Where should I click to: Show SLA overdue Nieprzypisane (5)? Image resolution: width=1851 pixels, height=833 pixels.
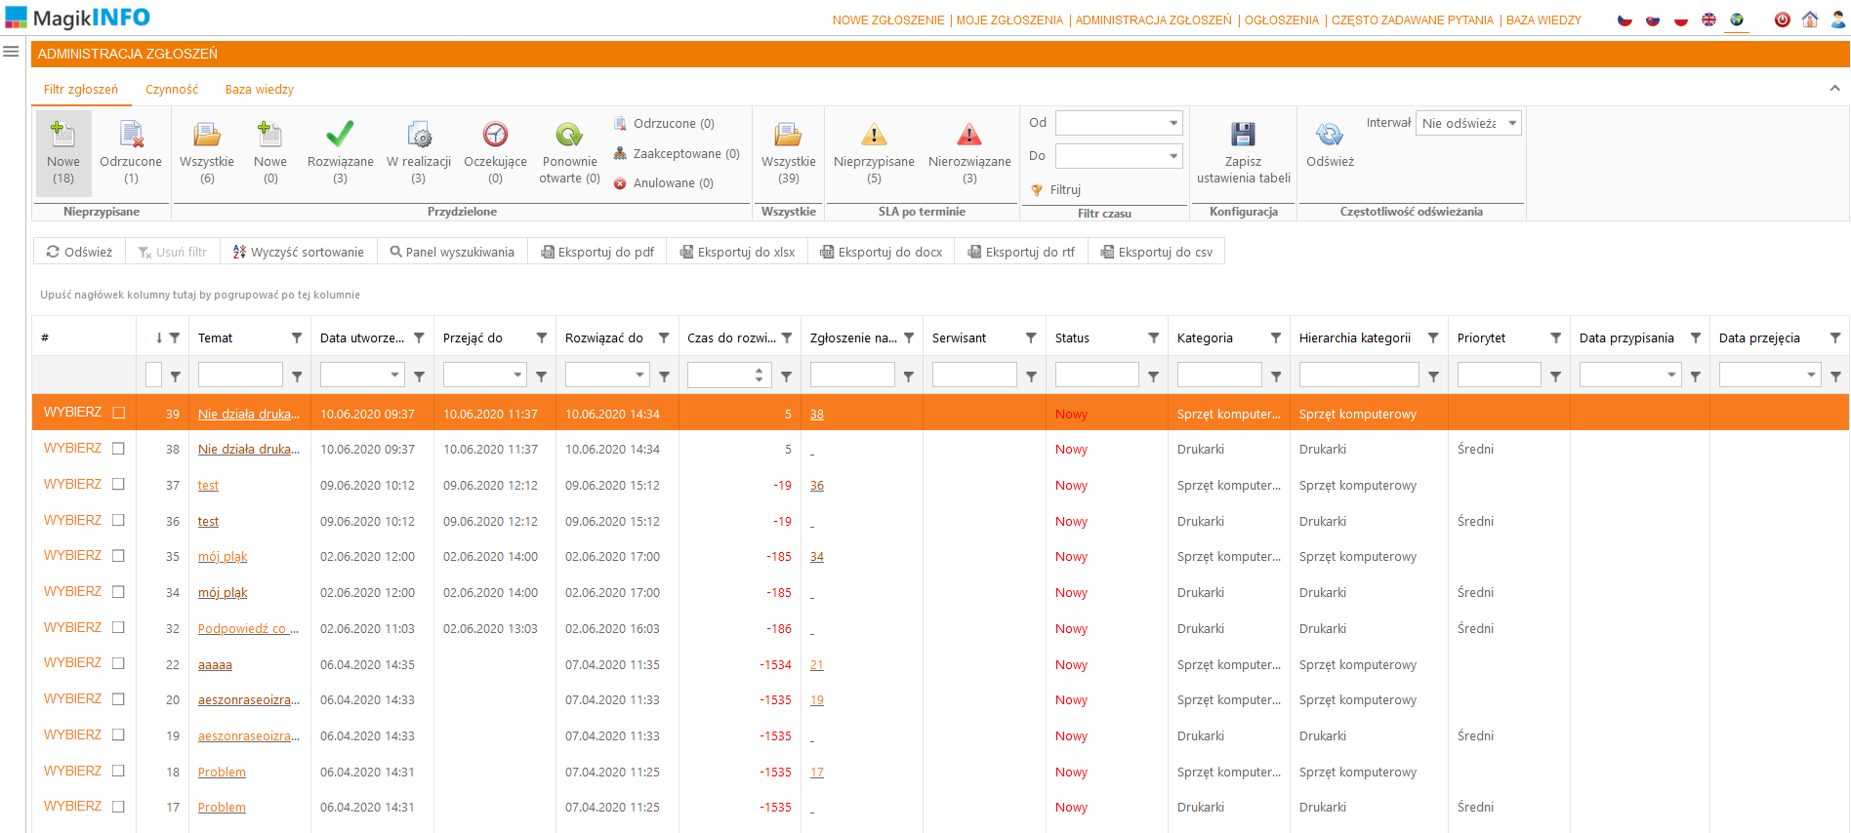874,154
